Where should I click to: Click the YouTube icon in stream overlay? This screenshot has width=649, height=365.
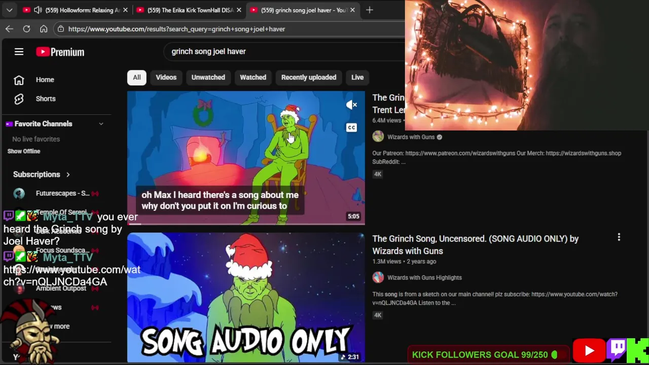[589, 351]
